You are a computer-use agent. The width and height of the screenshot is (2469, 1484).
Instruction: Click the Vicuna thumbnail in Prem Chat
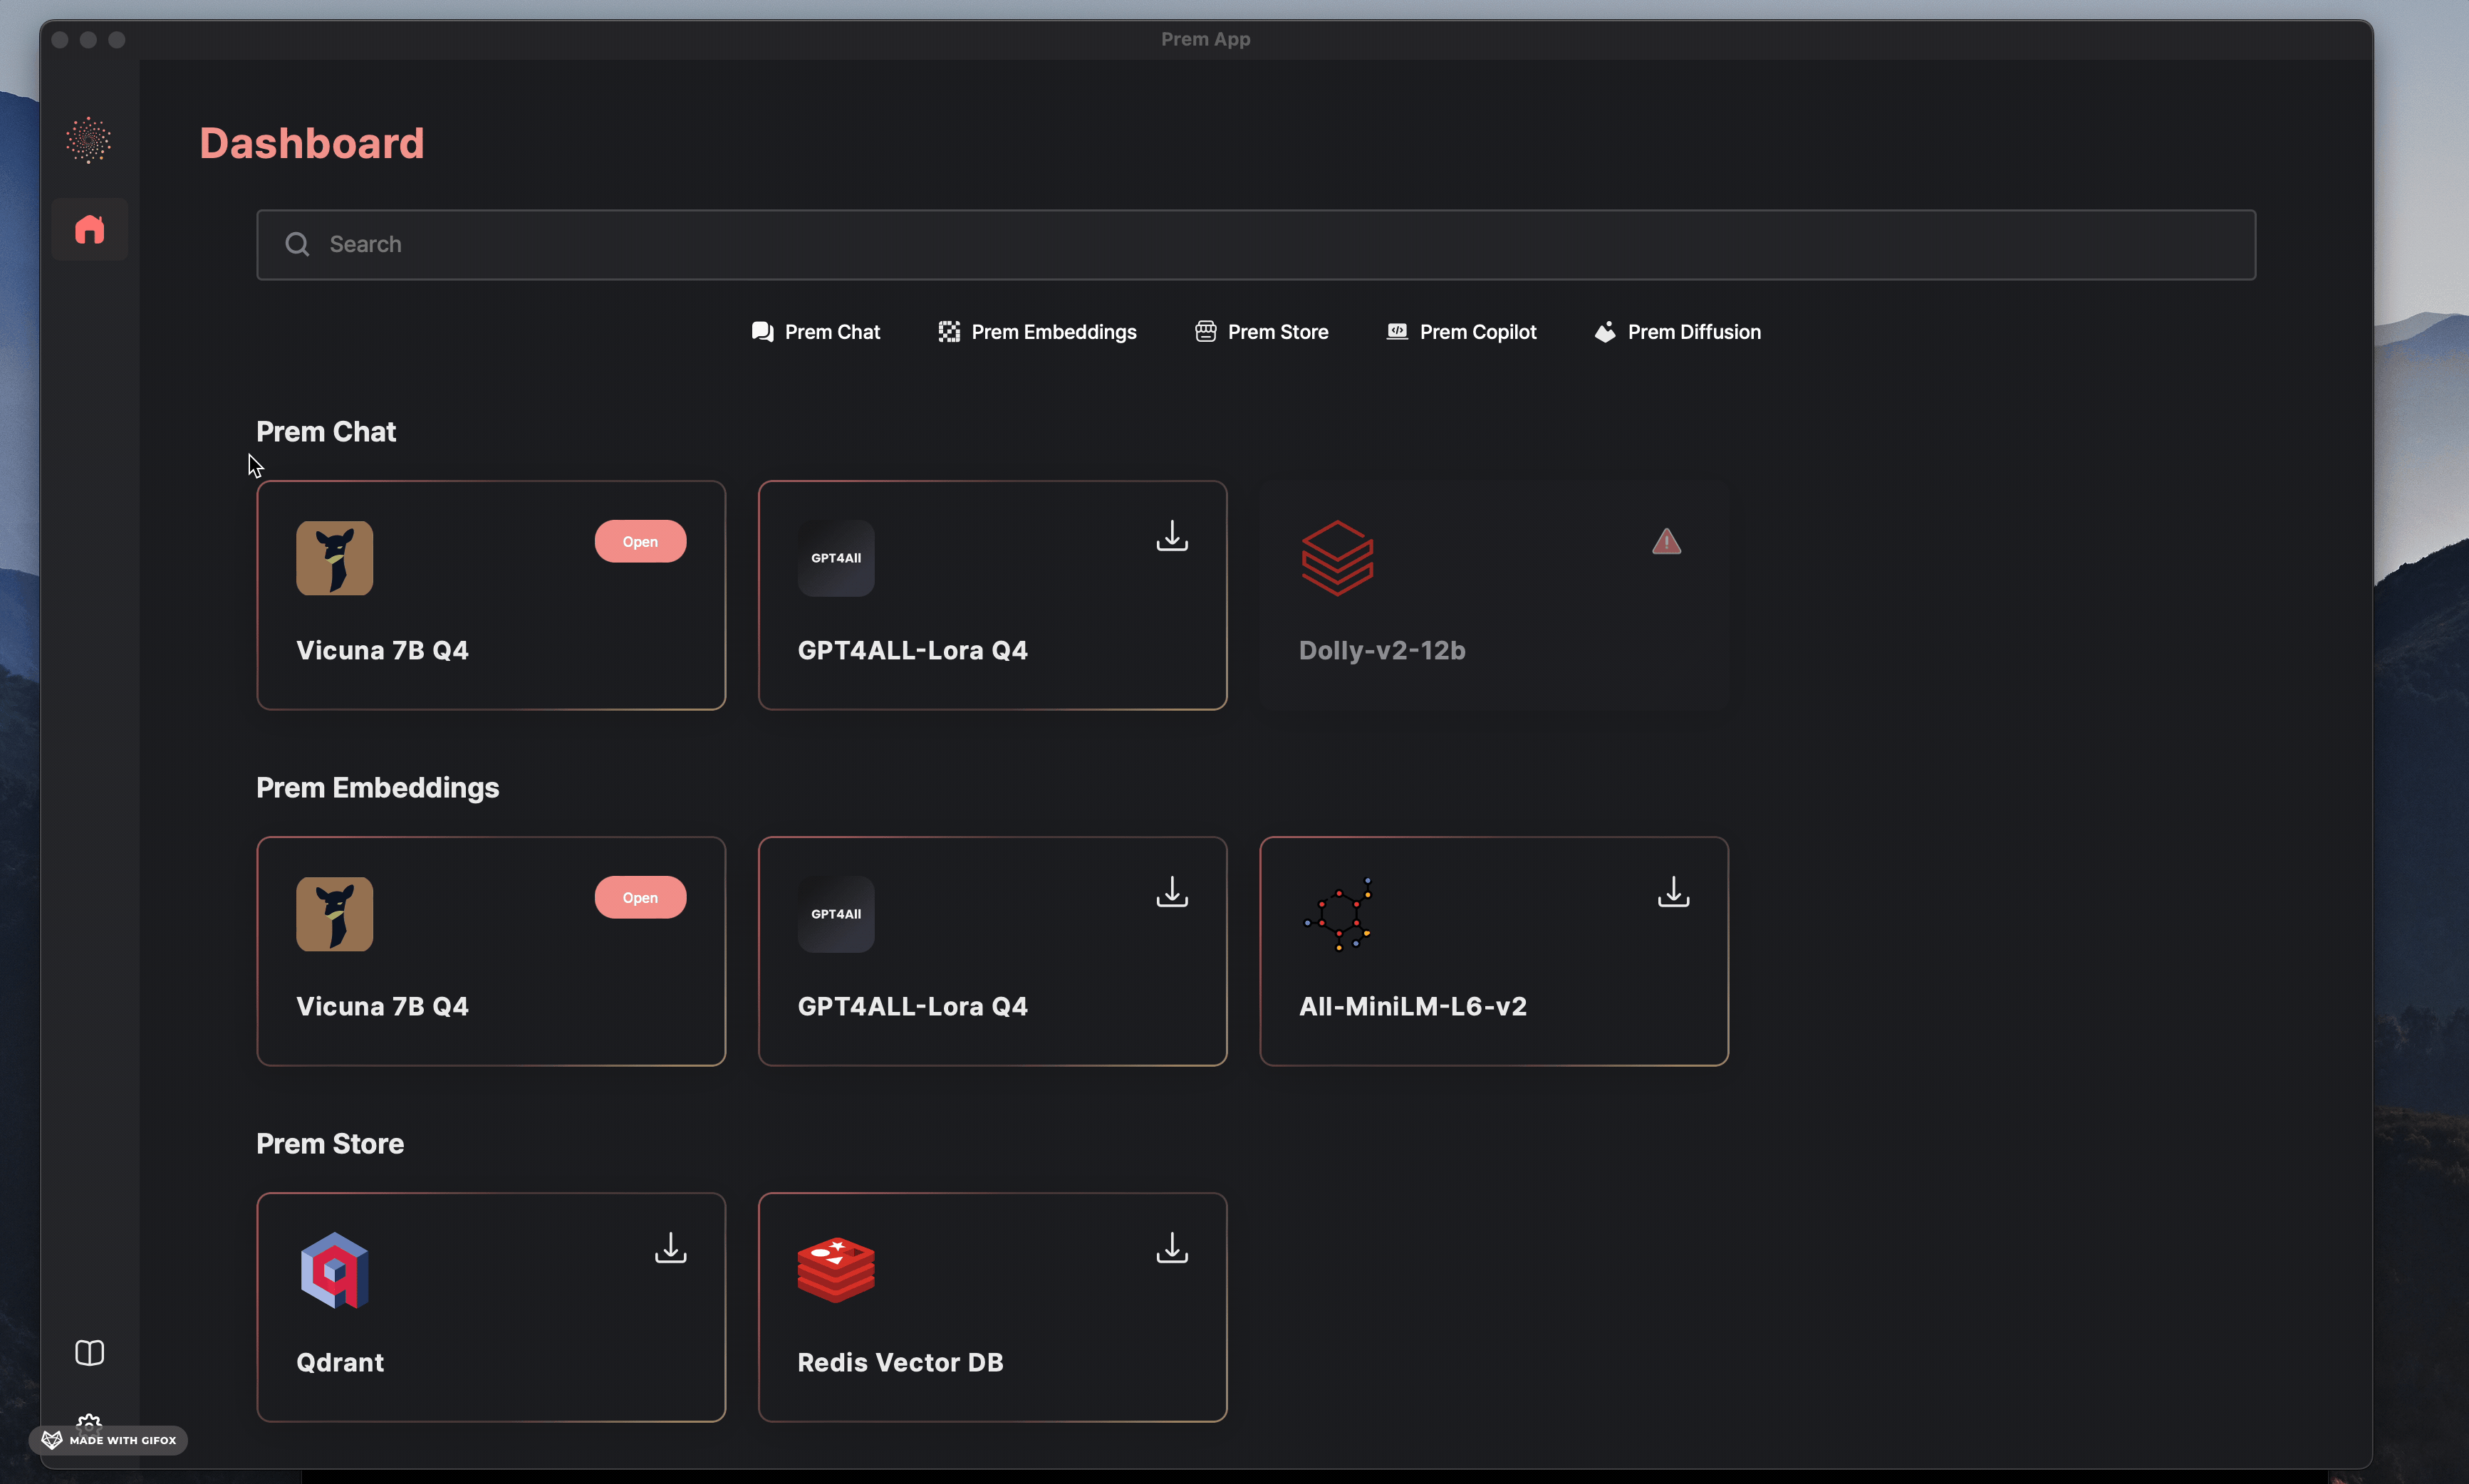coord(334,558)
